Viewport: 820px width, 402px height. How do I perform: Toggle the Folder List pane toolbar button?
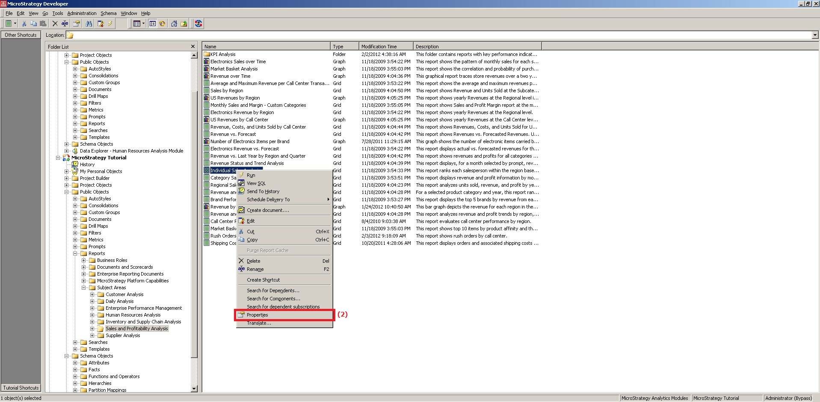pyautogui.click(x=153, y=23)
